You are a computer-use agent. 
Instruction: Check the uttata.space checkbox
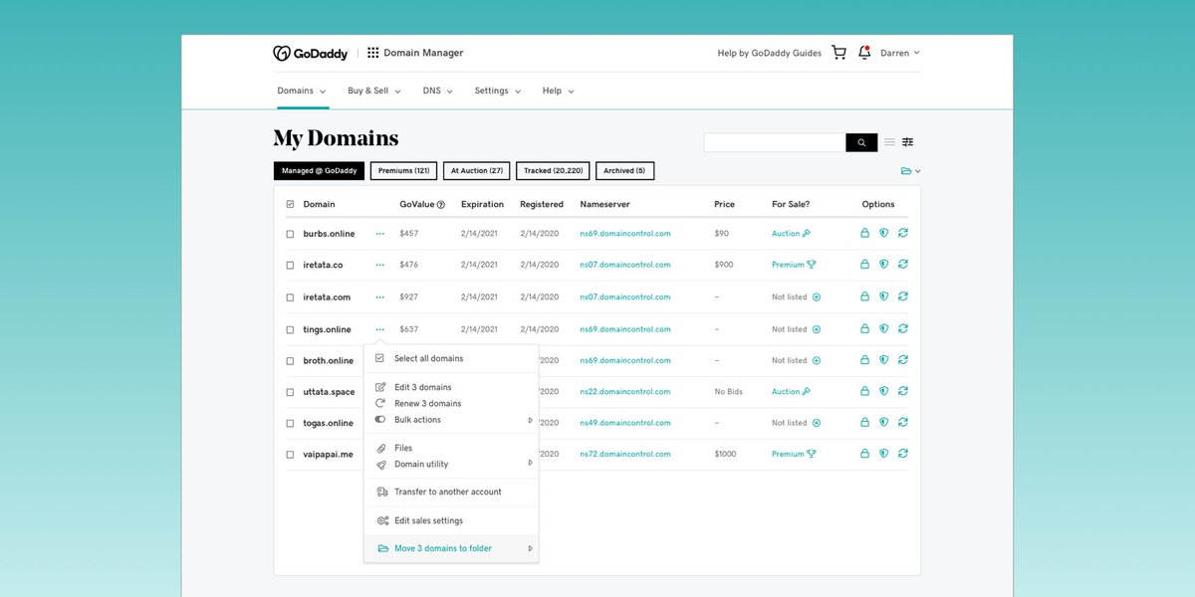pos(290,392)
